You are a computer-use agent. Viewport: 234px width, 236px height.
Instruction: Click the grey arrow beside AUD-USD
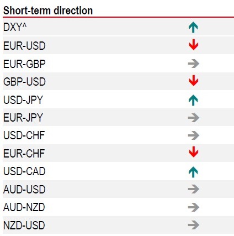[194, 189]
